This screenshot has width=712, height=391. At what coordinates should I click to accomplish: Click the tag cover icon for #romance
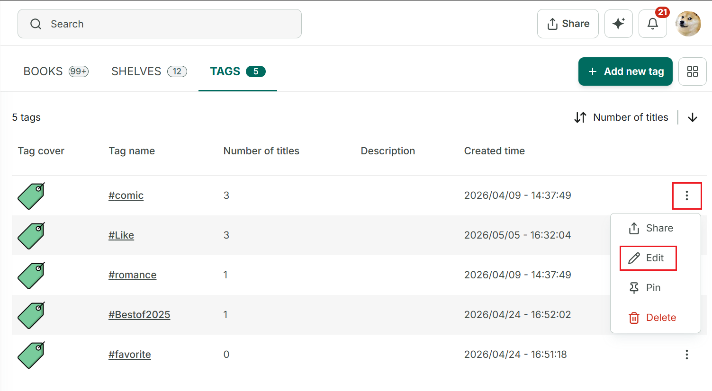[31, 275]
